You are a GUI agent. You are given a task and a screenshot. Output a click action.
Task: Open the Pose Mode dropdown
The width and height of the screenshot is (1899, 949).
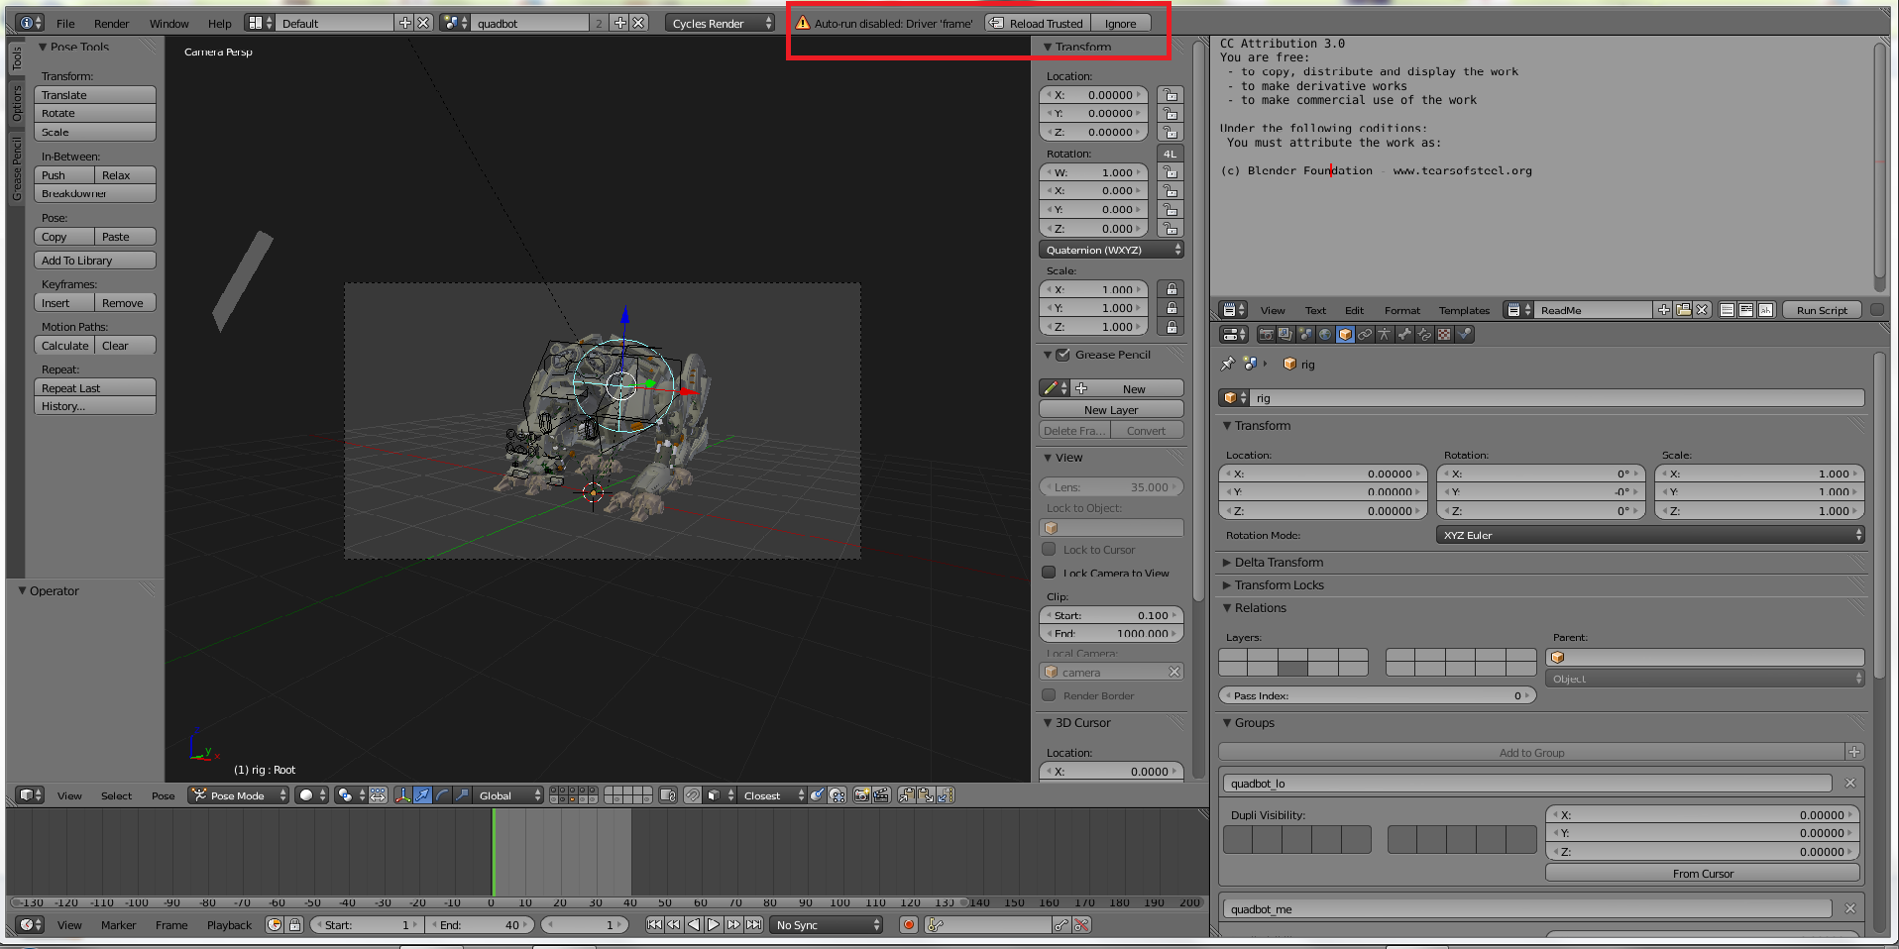click(239, 795)
